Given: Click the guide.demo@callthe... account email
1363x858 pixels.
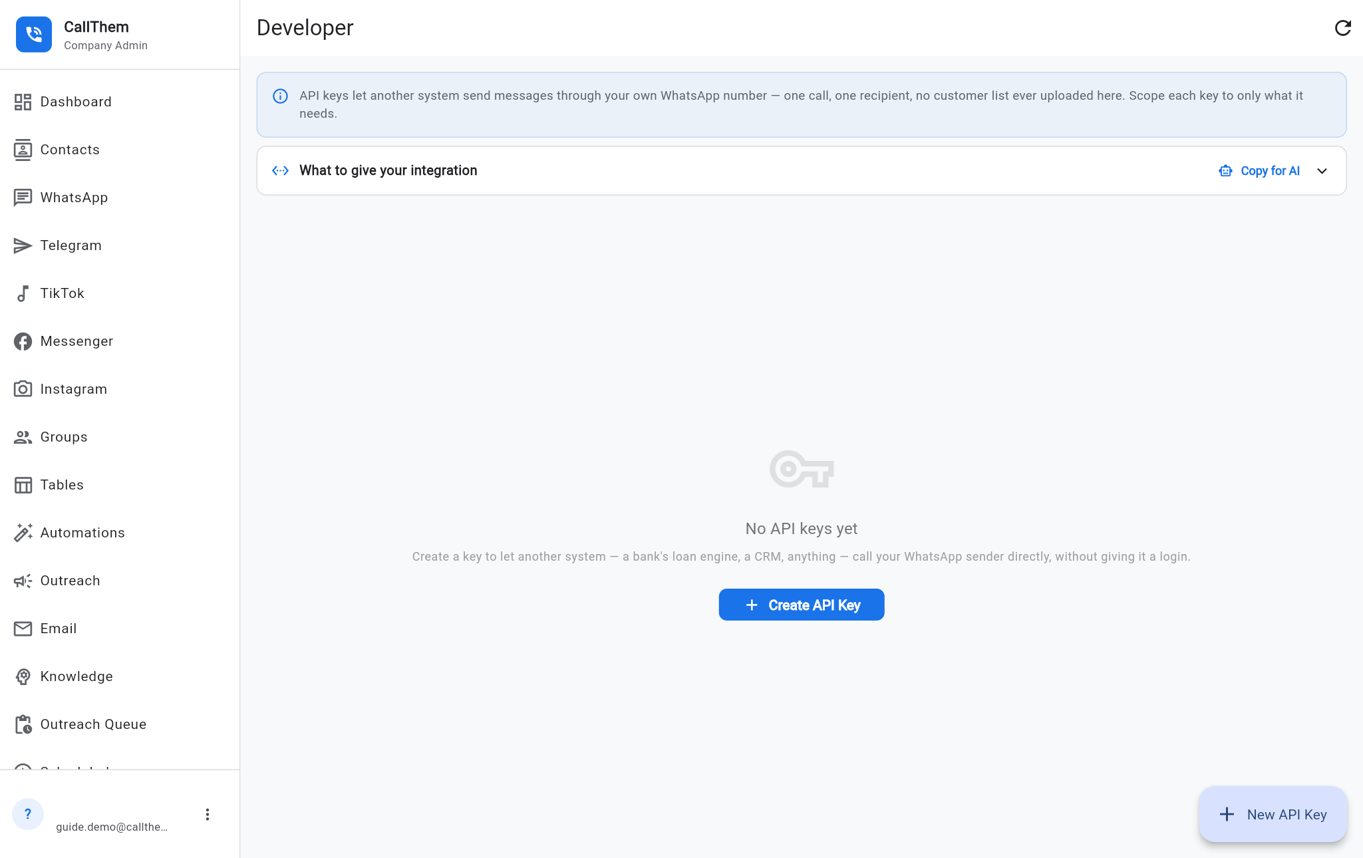Looking at the screenshot, I should tap(111, 827).
